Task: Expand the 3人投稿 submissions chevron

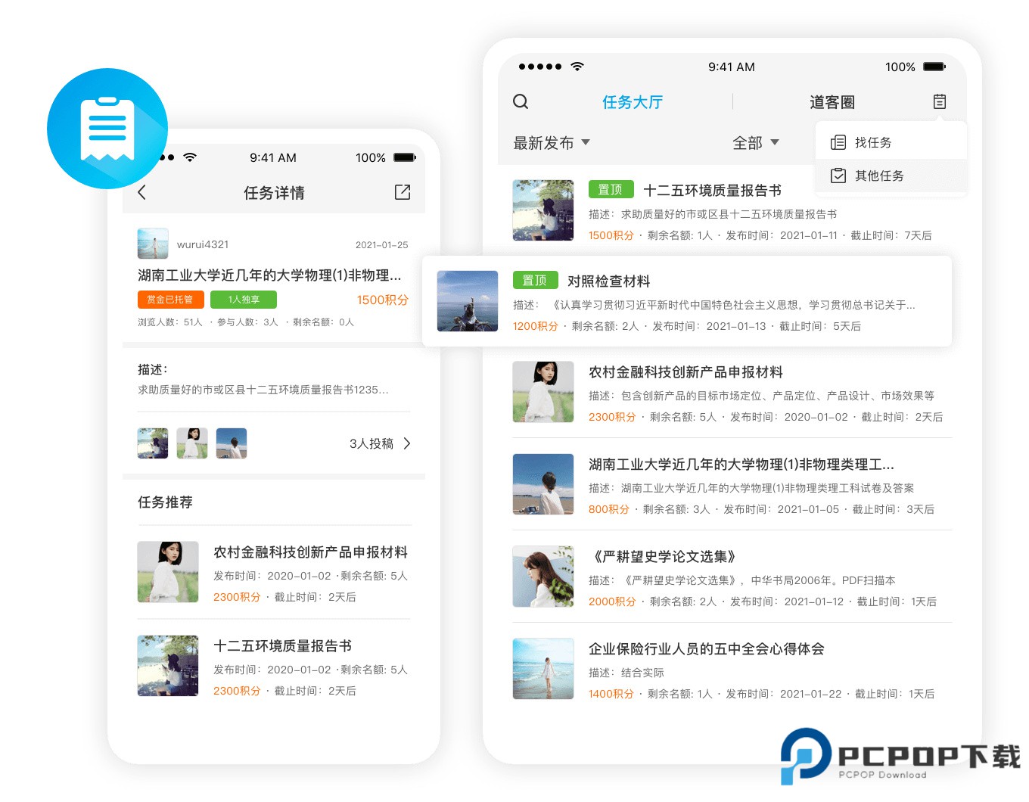Action: pos(407,443)
